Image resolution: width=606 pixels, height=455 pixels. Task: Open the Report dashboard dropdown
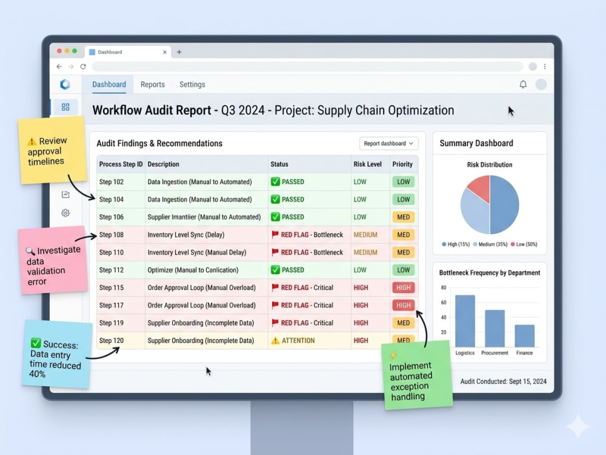[x=388, y=144]
